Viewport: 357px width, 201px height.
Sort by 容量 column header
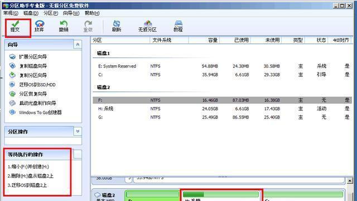(x=204, y=40)
